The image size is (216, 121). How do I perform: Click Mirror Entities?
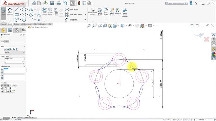[72, 9]
